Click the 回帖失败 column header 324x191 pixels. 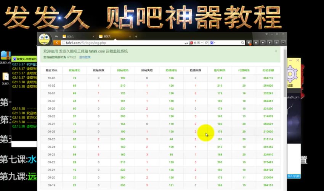coord(147,70)
